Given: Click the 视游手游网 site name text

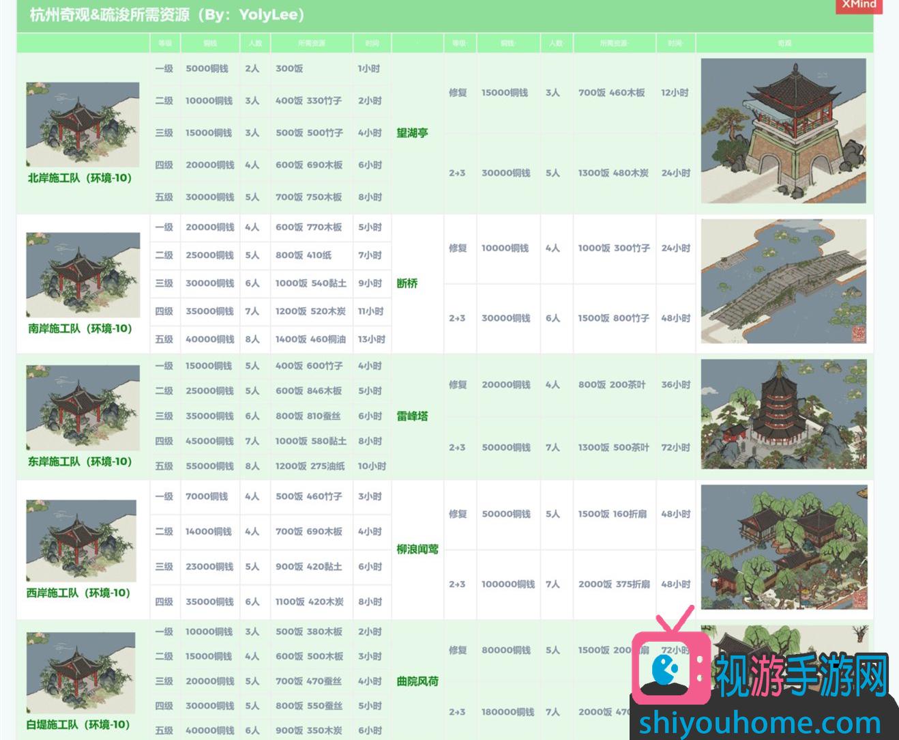Looking at the screenshot, I should 801,674.
